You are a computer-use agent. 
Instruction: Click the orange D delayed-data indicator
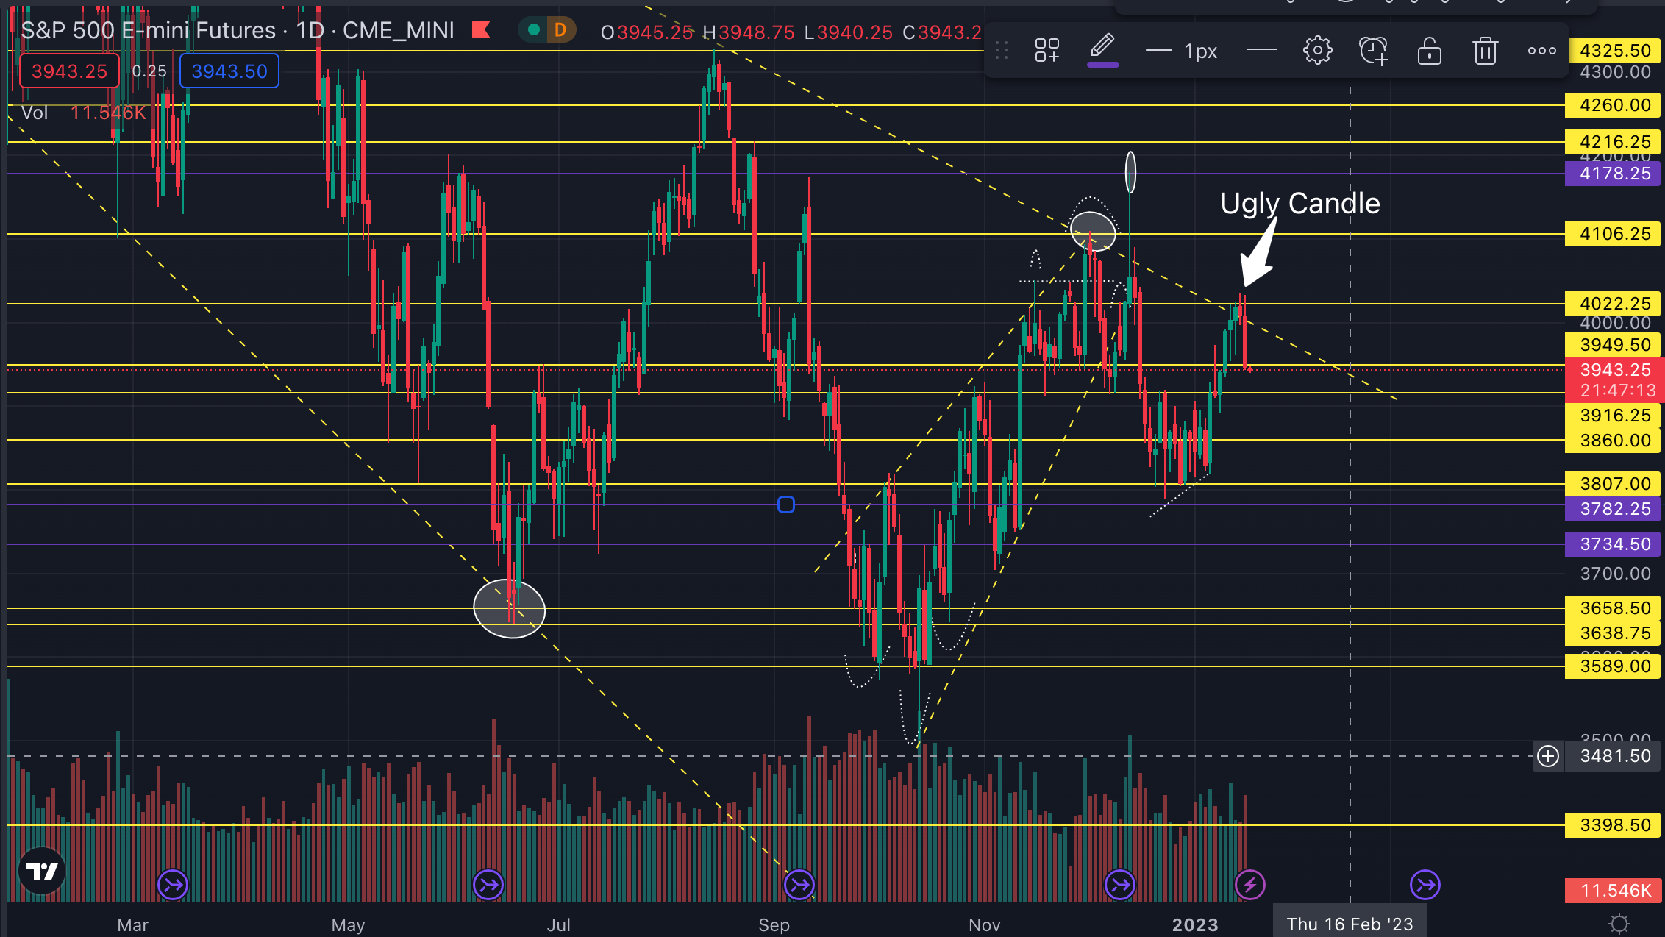tap(560, 30)
